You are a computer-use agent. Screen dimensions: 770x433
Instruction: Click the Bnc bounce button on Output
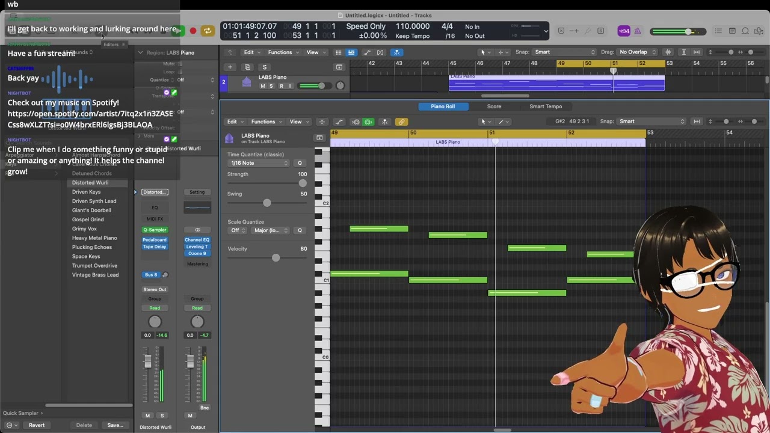205,408
